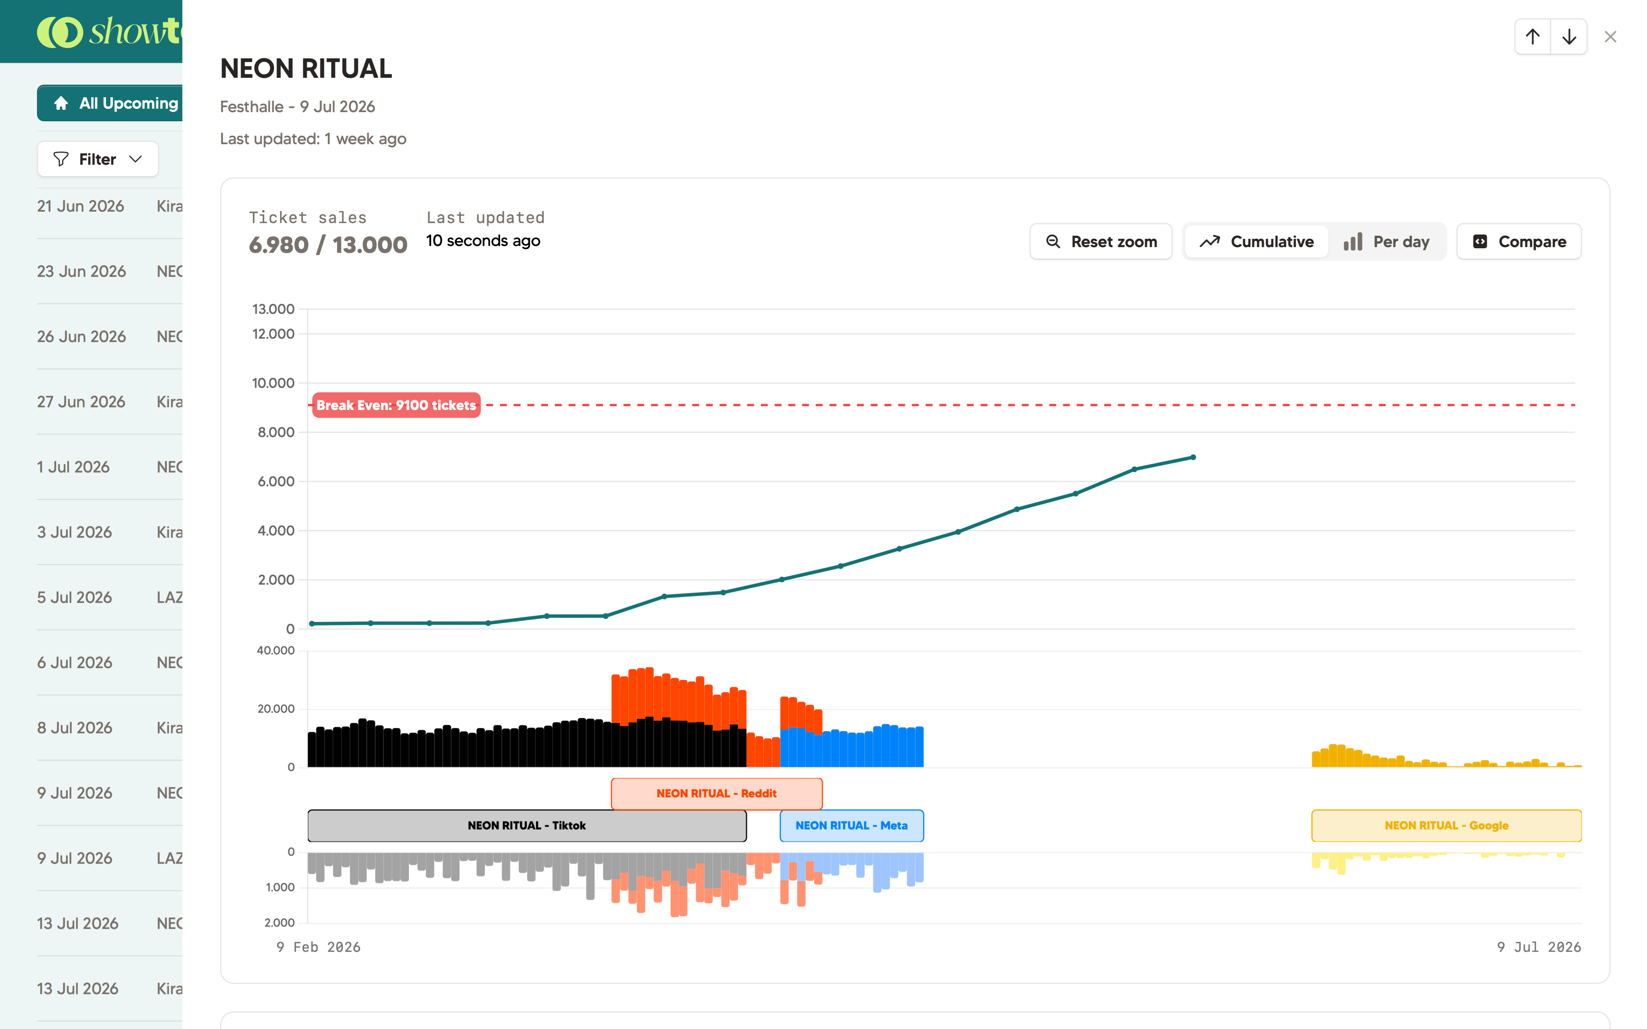Viewport: 1647px width, 1029px height.
Task: Click the showtime logo
Action: pos(109,31)
